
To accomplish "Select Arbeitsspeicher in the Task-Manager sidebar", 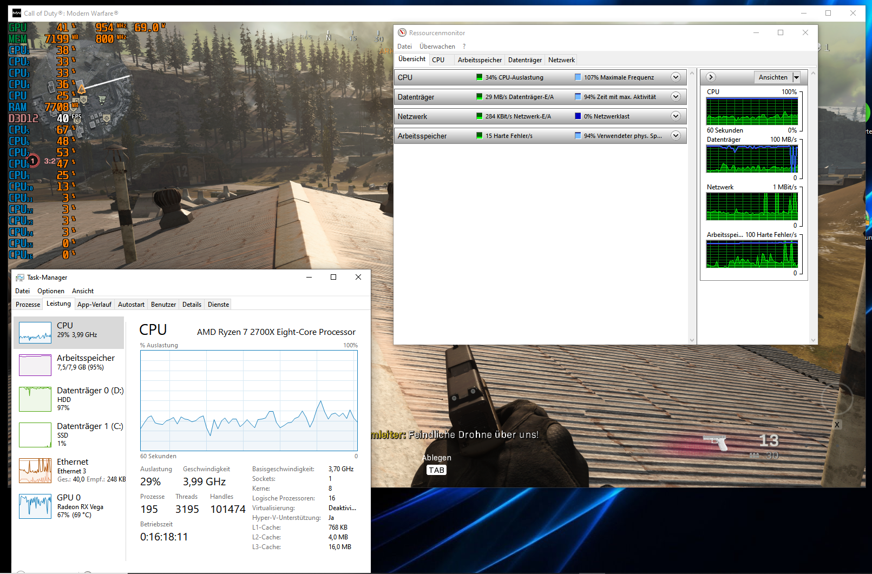I will point(69,365).
